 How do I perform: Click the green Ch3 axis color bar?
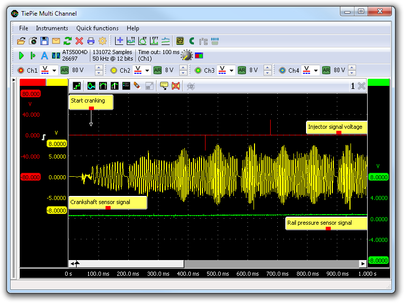(x=378, y=82)
